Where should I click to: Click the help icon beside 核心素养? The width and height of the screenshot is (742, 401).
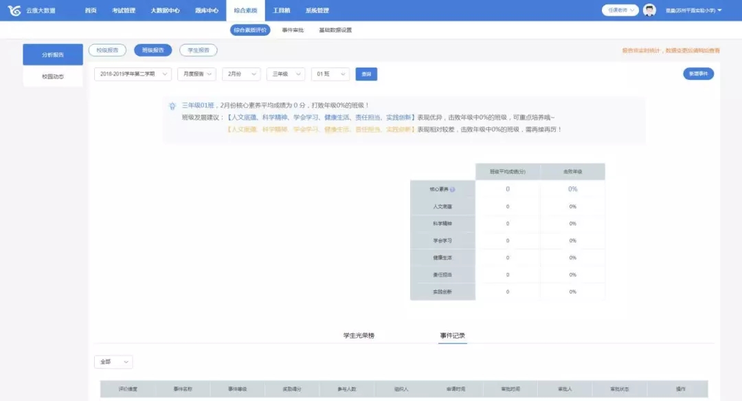click(x=453, y=189)
